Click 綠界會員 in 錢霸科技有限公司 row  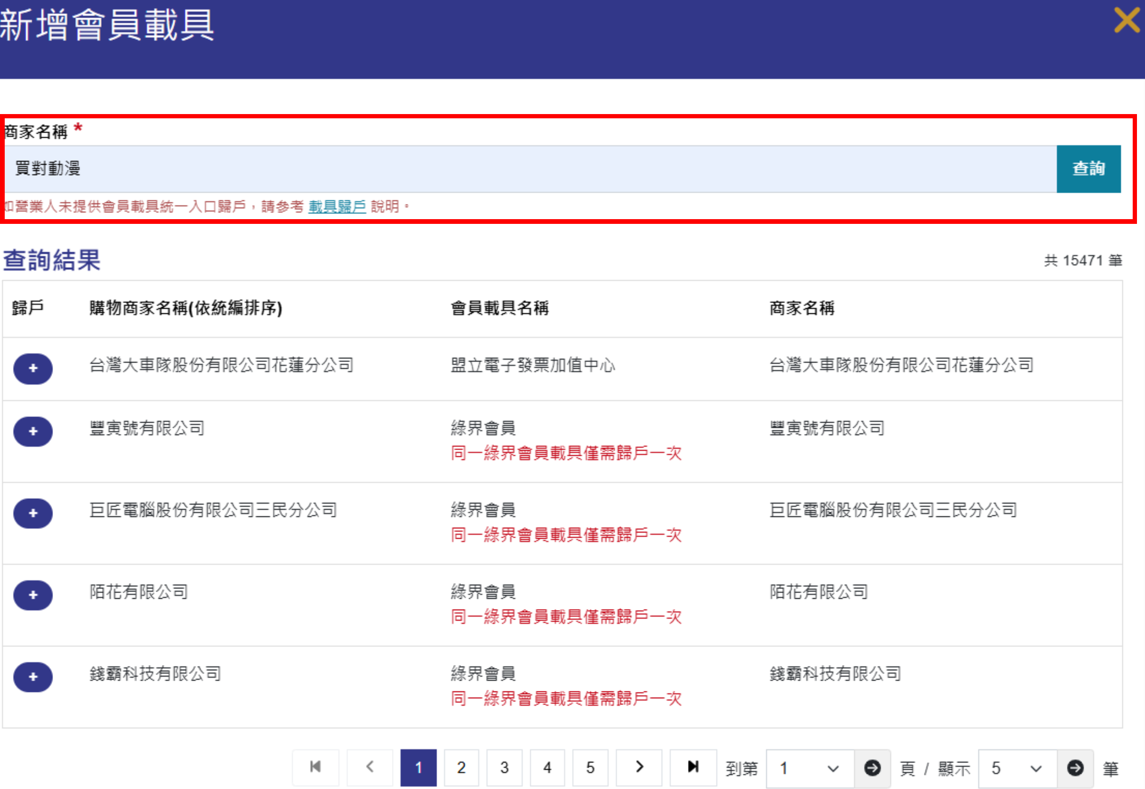pyautogui.click(x=483, y=673)
